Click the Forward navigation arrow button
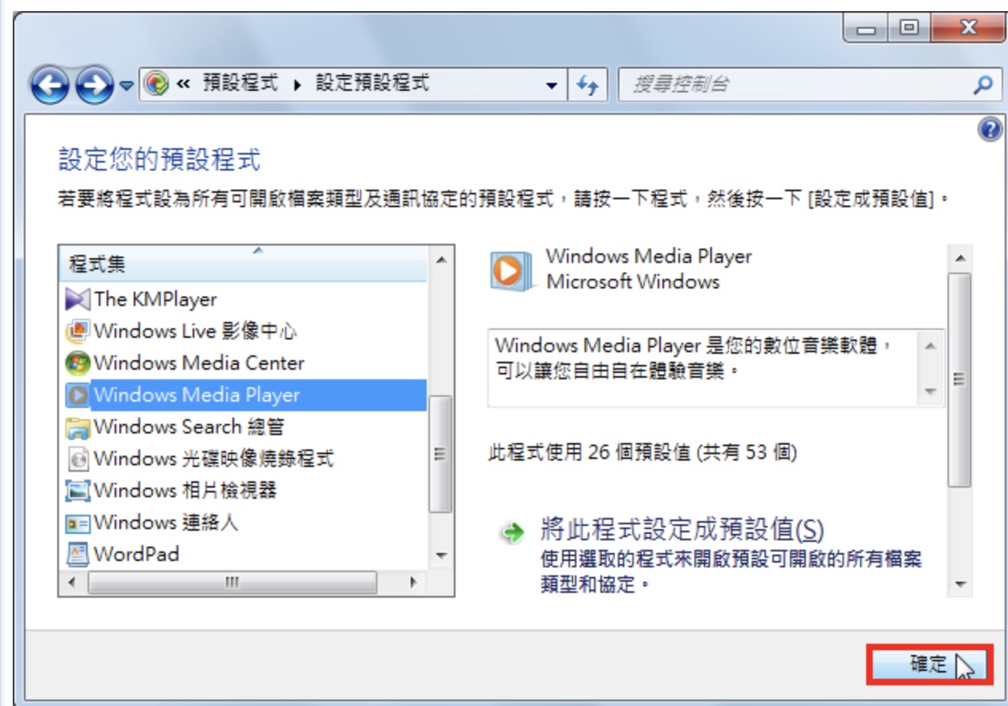 click(x=95, y=84)
